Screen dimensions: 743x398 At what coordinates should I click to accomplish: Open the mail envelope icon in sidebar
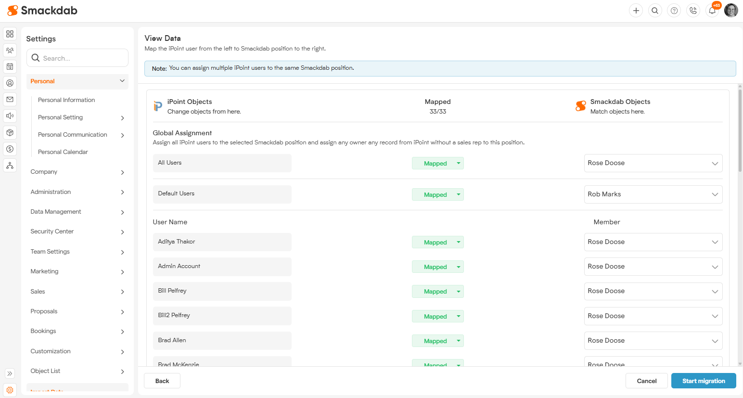(10, 99)
